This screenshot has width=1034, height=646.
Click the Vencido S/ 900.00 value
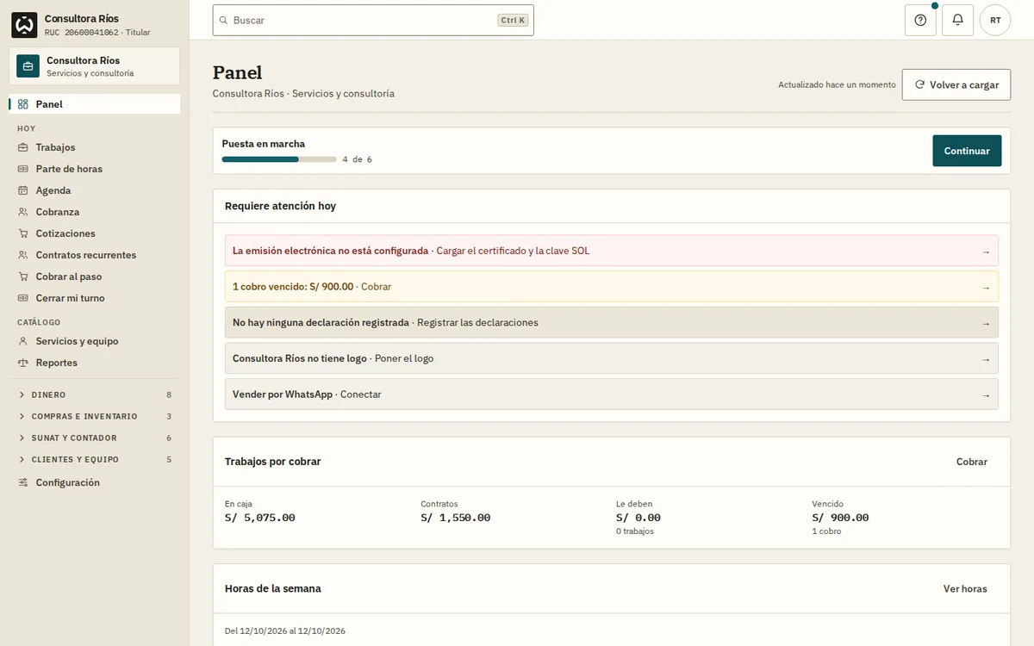click(x=840, y=518)
